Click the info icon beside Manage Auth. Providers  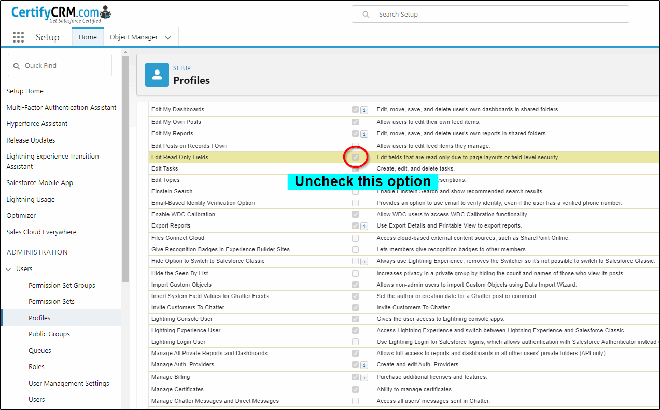[363, 364]
